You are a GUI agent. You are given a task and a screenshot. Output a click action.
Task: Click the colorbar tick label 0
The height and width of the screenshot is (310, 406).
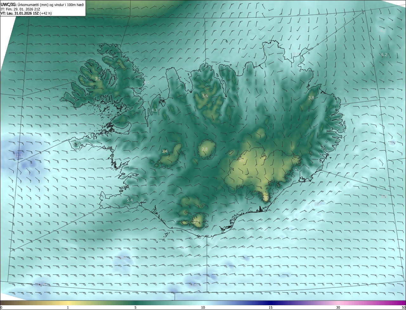(x=1, y=307)
